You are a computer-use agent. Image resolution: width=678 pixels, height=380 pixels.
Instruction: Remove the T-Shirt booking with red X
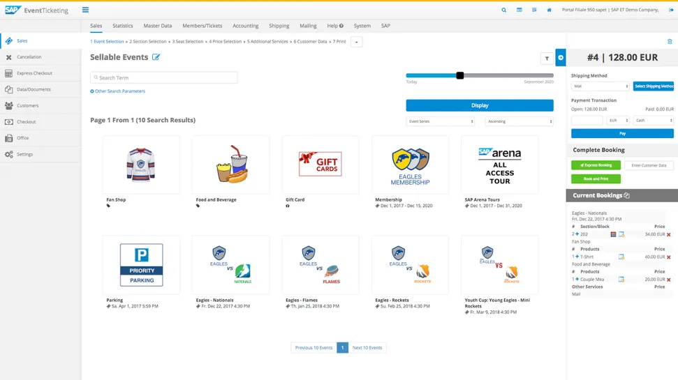pyautogui.click(x=668, y=257)
